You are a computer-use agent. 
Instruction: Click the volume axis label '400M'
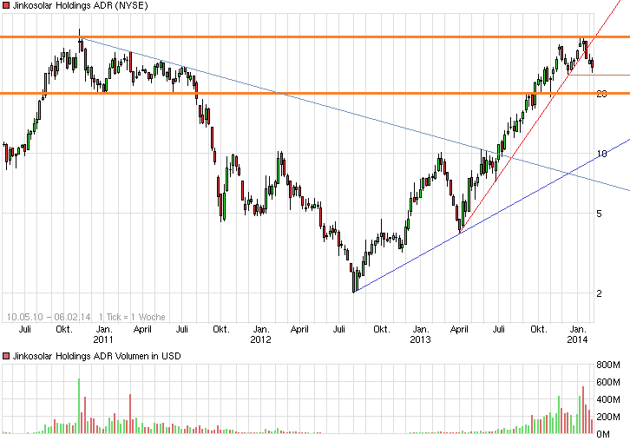[x=608, y=399]
